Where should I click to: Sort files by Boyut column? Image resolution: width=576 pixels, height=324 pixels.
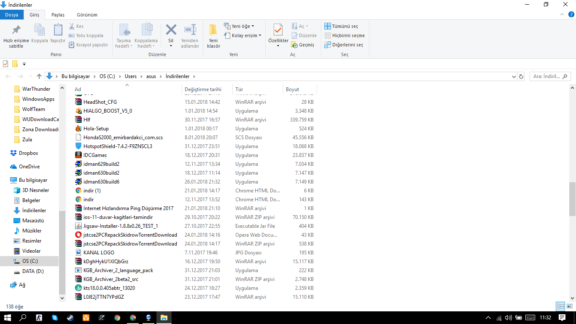pyautogui.click(x=299, y=89)
